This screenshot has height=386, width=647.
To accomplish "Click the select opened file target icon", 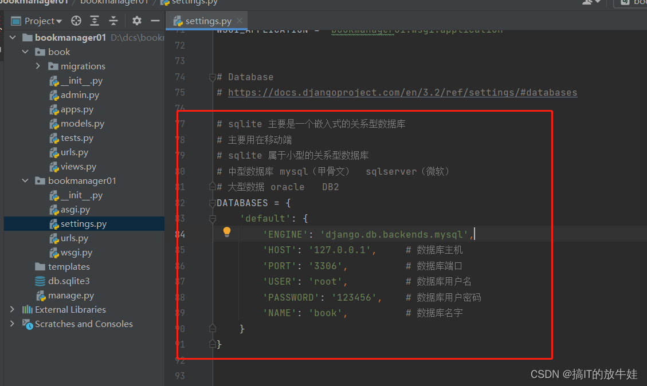I will tap(76, 21).
